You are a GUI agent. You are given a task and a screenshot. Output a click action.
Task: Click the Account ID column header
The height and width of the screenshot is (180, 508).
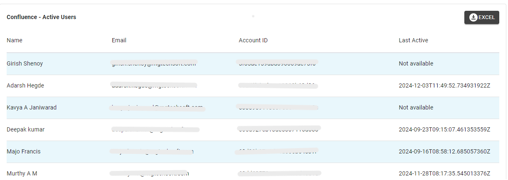[253, 40]
